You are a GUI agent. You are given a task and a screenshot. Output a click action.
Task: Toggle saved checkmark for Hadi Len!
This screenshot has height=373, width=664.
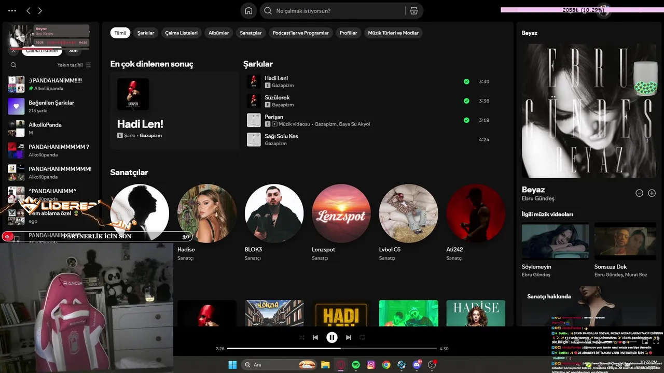466,81
